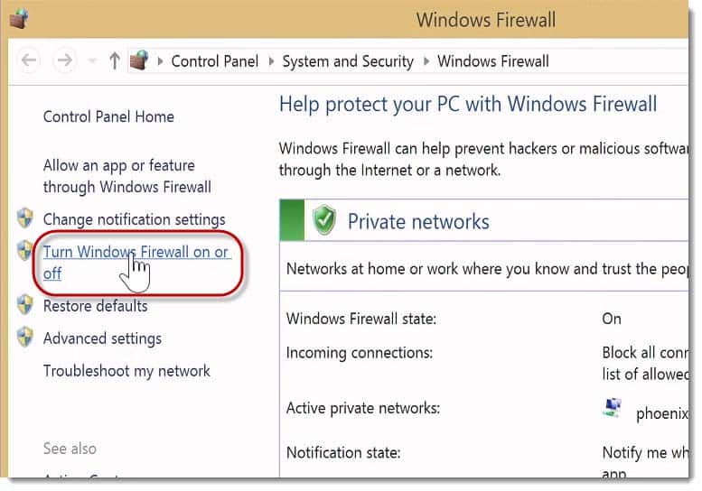The height and width of the screenshot is (491, 702).
Task: Expand chevron after System and Security
Action: [426, 60]
